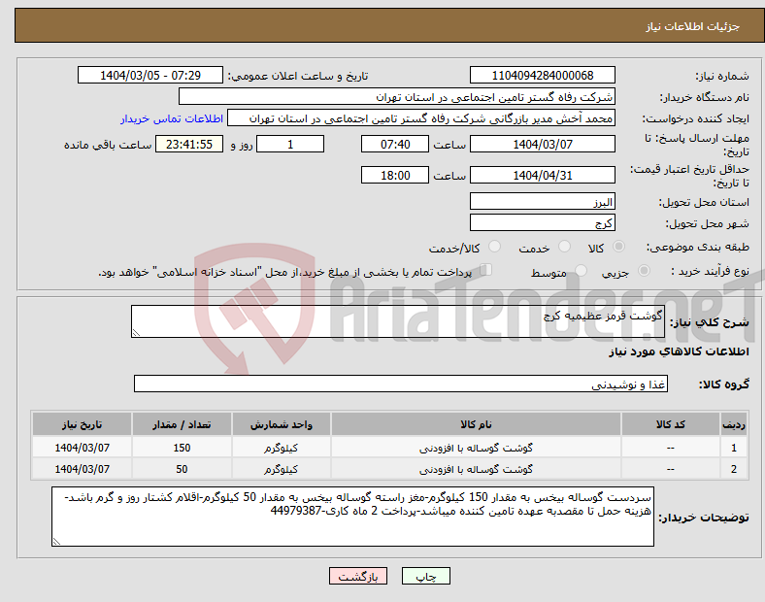Click the response deadline time 07:40 field
765x602 pixels.
[x=395, y=144]
